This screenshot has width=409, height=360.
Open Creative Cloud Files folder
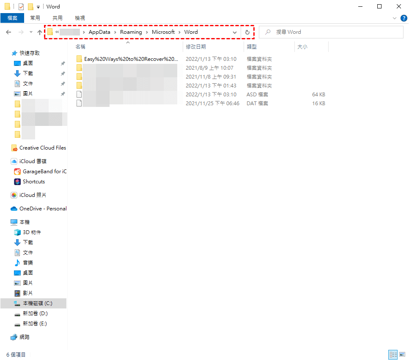(43, 148)
